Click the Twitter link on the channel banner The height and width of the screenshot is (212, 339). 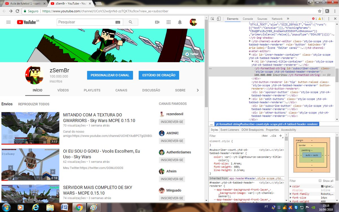click(192, 54)
